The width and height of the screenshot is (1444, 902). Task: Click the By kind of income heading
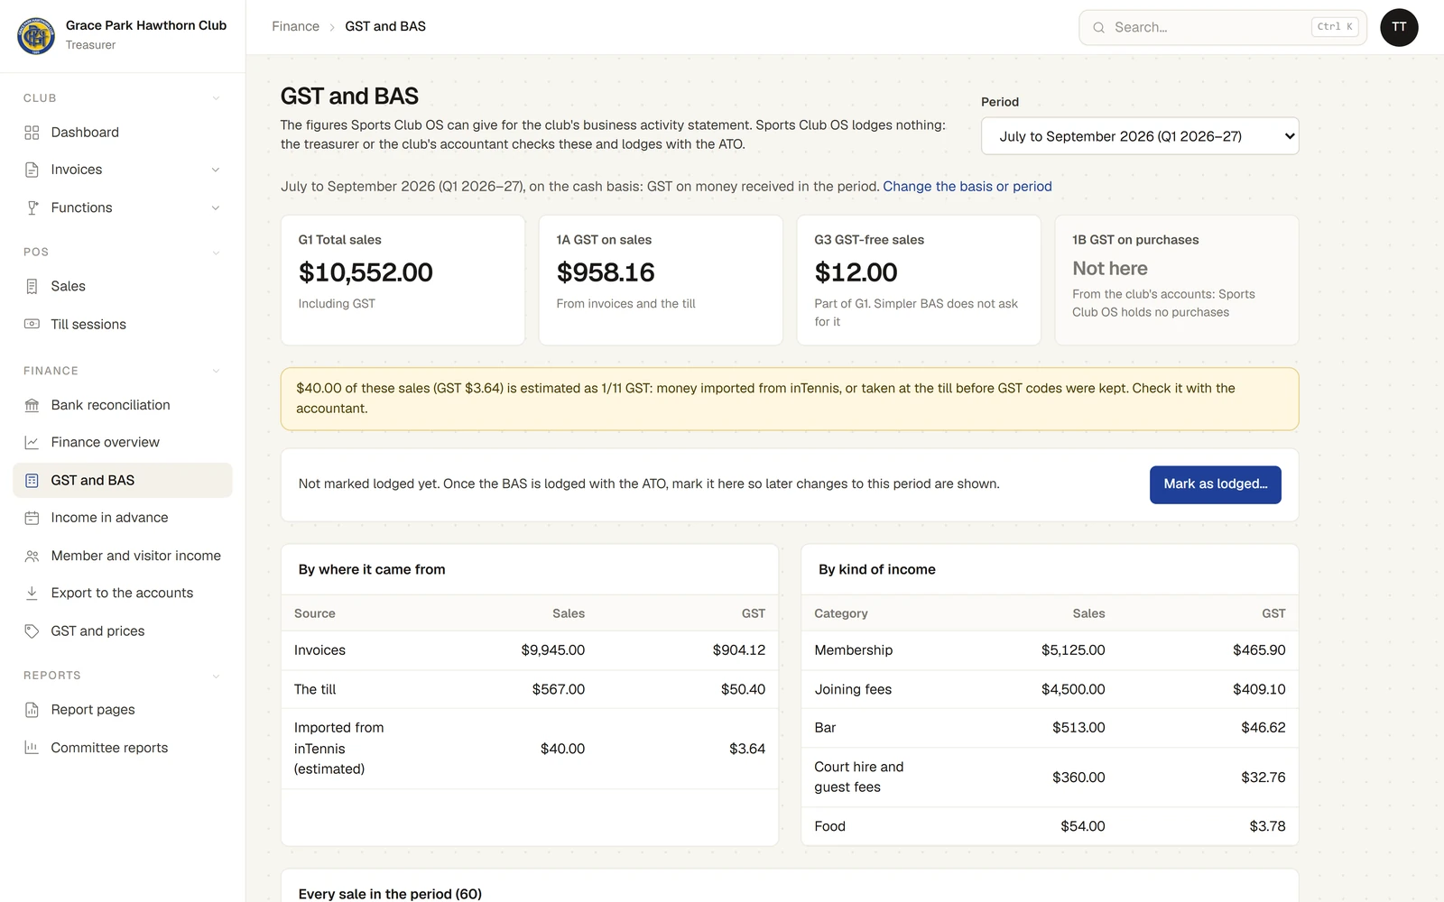pyautogui.click(x=876, y=570)
